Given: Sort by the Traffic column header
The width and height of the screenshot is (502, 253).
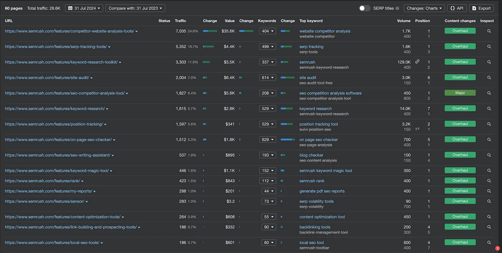Looking at the screenshot, I should pos(180,21).
